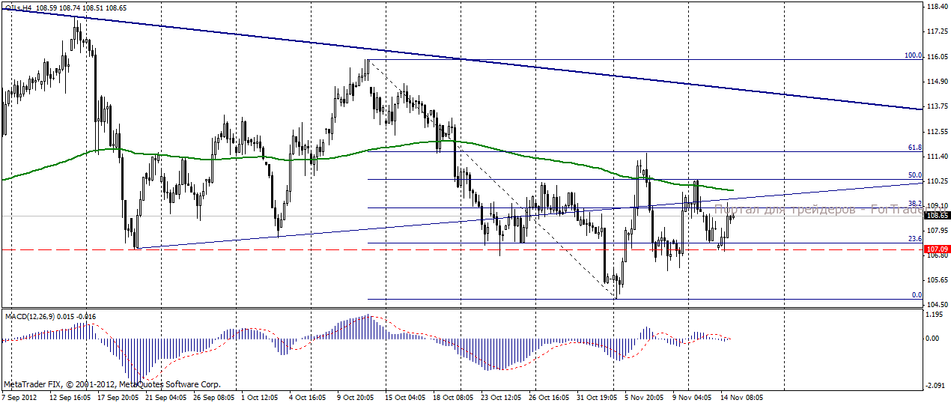951x403 pixels.
Task: Click the -2.091 MACD scale value
Action: point(936,384)
